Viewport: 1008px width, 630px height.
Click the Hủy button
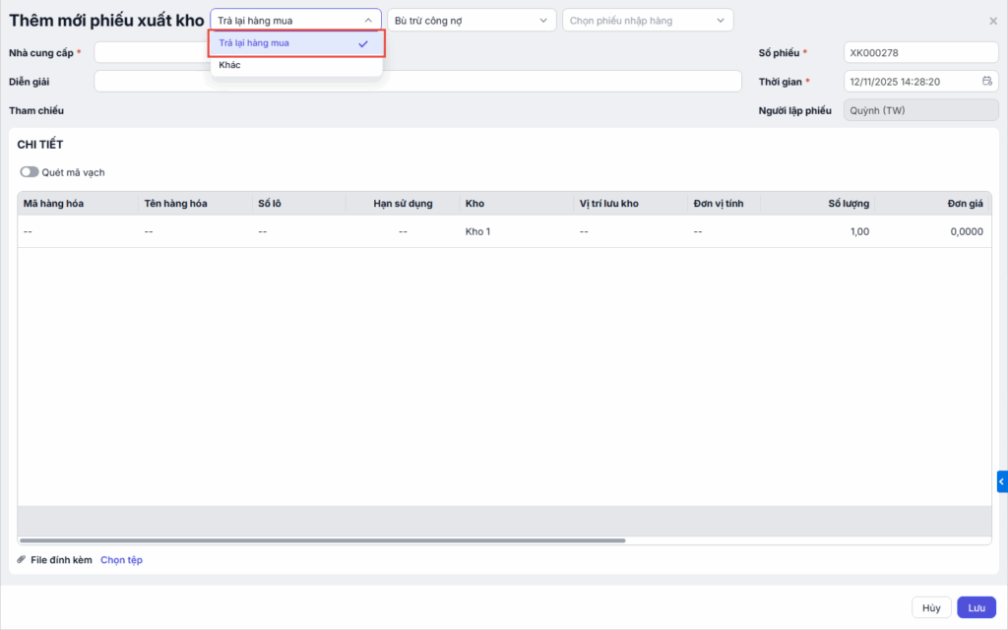(931, 607)
